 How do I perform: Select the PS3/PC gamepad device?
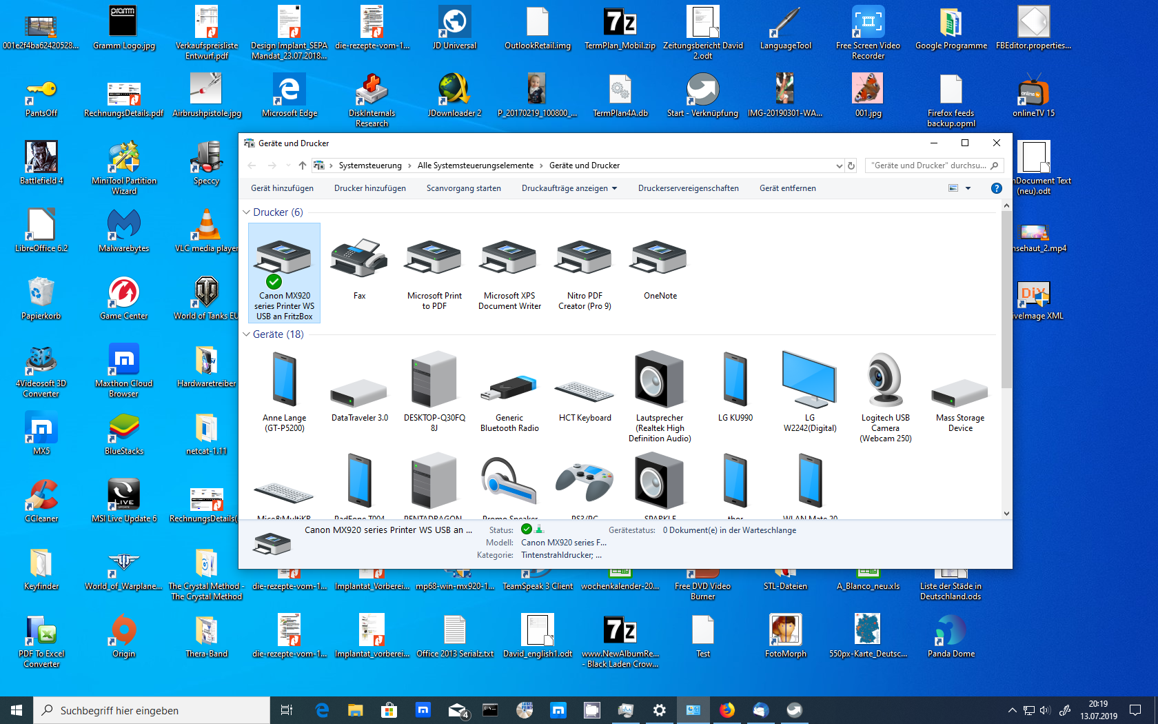tap(585, 485)
